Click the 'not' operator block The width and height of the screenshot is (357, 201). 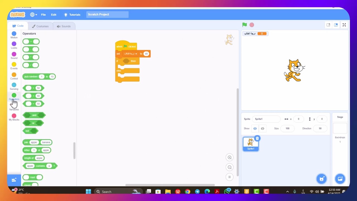point(30,131)
